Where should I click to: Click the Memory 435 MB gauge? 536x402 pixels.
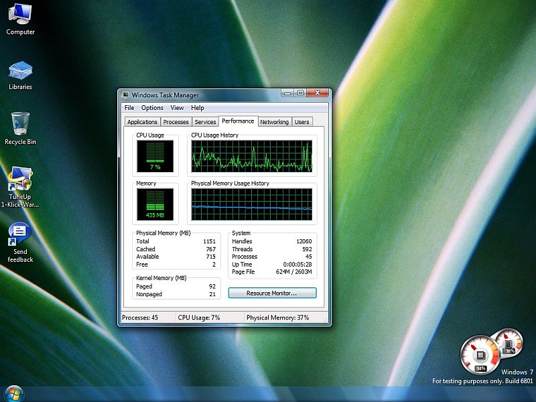[155, 204]
